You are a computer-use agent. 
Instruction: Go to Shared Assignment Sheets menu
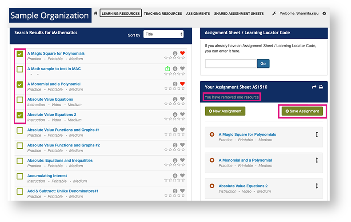coord(239,14)
